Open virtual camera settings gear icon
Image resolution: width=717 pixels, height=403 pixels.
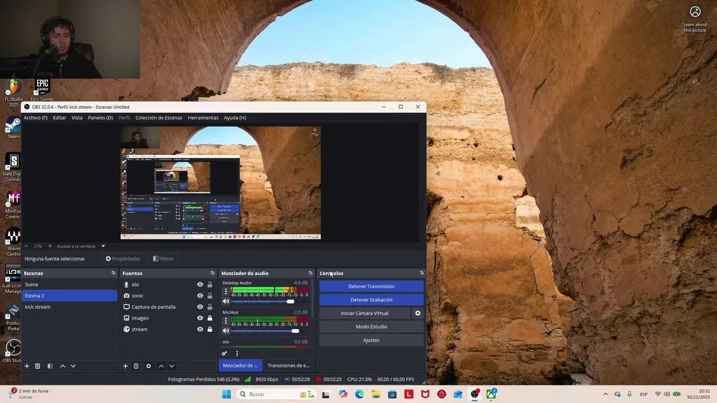click(417, 313)
